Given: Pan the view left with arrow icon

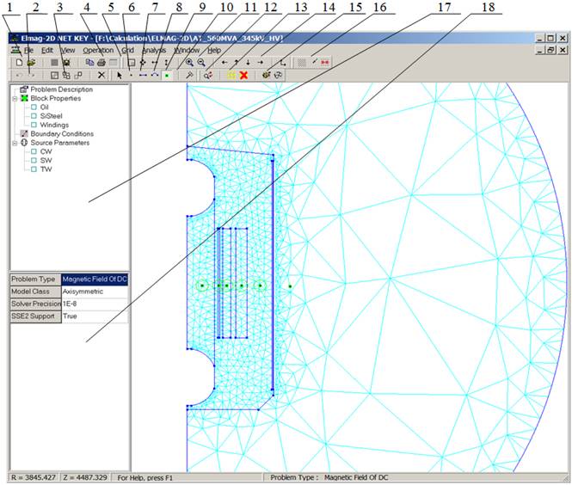Looking at the screenshot, I should tap(224, 63).
